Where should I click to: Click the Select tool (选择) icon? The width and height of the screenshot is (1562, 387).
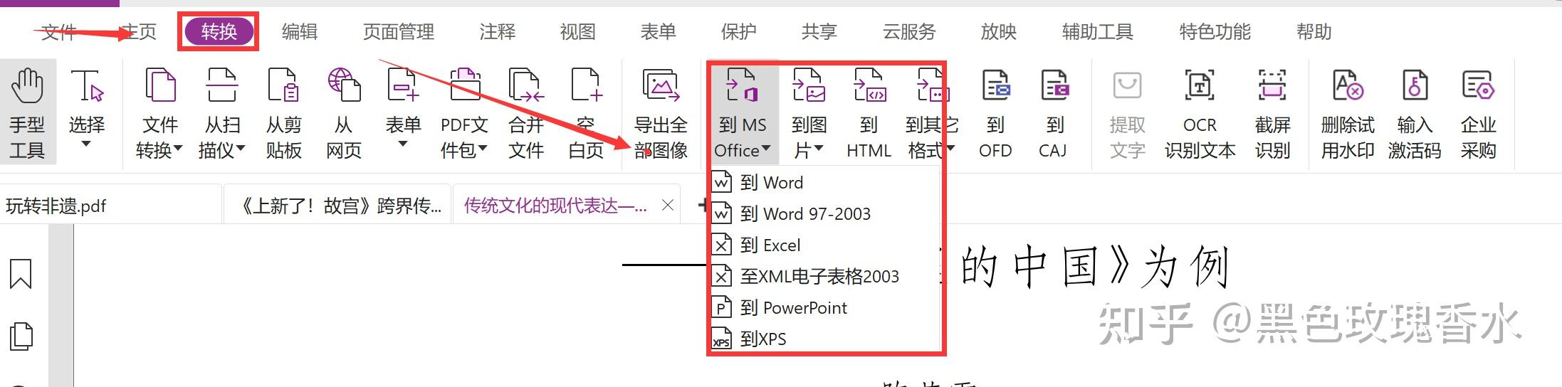tap(87, 87)
